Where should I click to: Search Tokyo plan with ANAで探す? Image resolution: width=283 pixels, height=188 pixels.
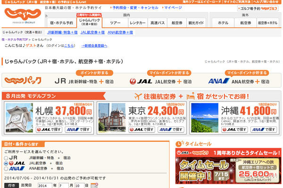point(171,130)
